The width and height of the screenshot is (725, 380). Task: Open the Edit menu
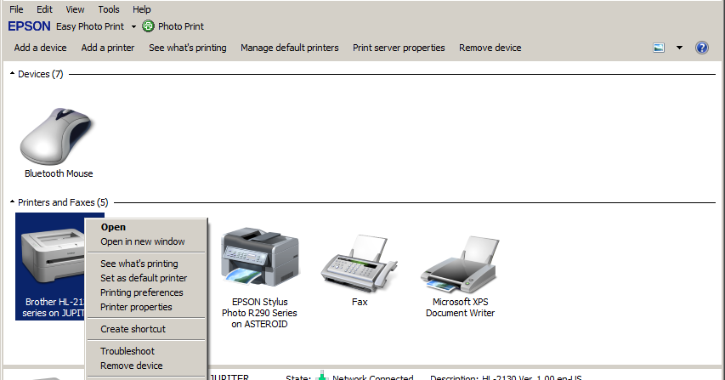coord(44,9)
